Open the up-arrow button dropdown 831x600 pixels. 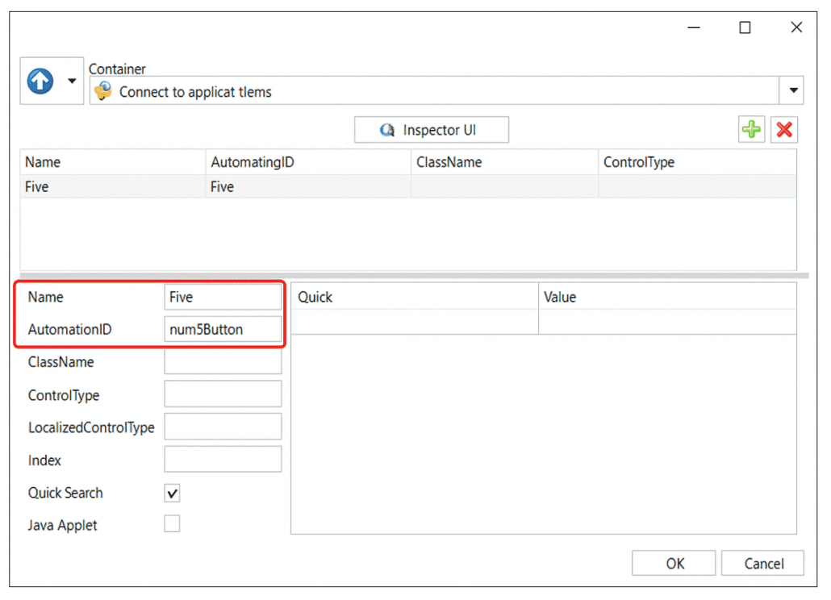(72, 81)
